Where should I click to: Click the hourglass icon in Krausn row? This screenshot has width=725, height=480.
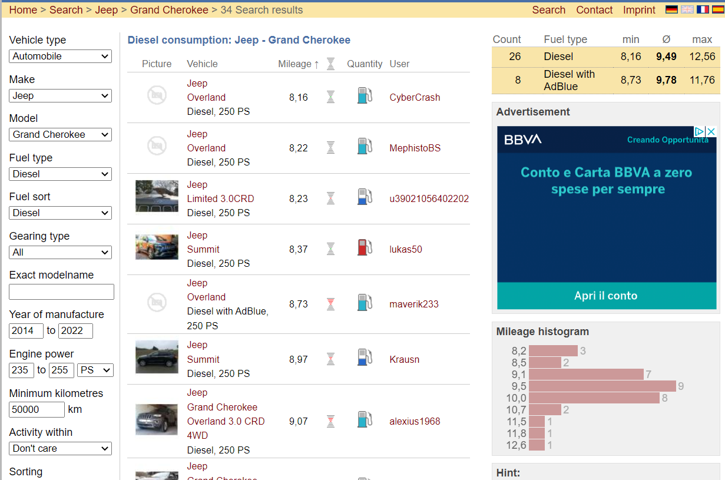tap(330, 359)
